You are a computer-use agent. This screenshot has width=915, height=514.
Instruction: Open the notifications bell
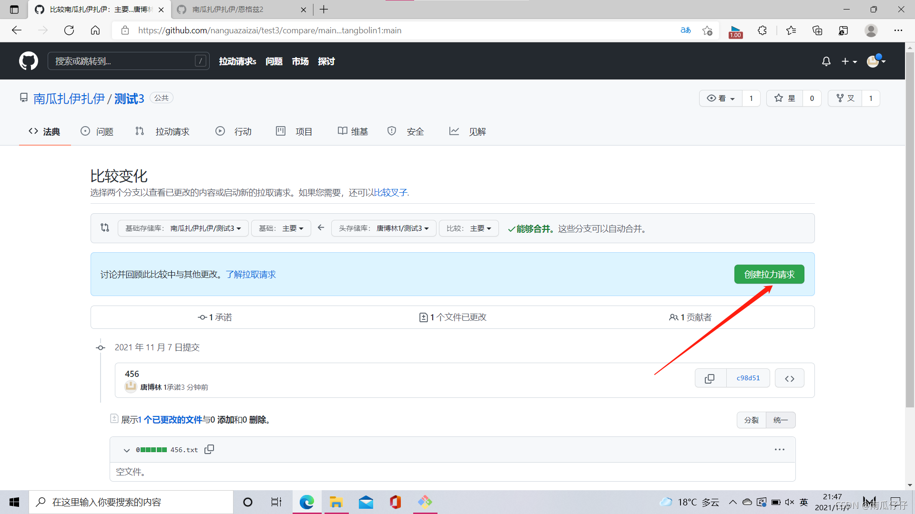(826, 61)
